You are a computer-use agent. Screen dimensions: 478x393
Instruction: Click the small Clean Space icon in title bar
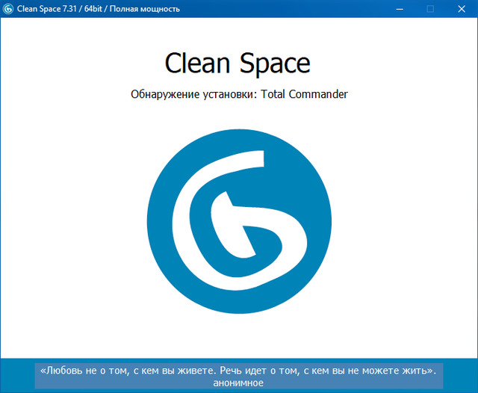tap(9, 9)
